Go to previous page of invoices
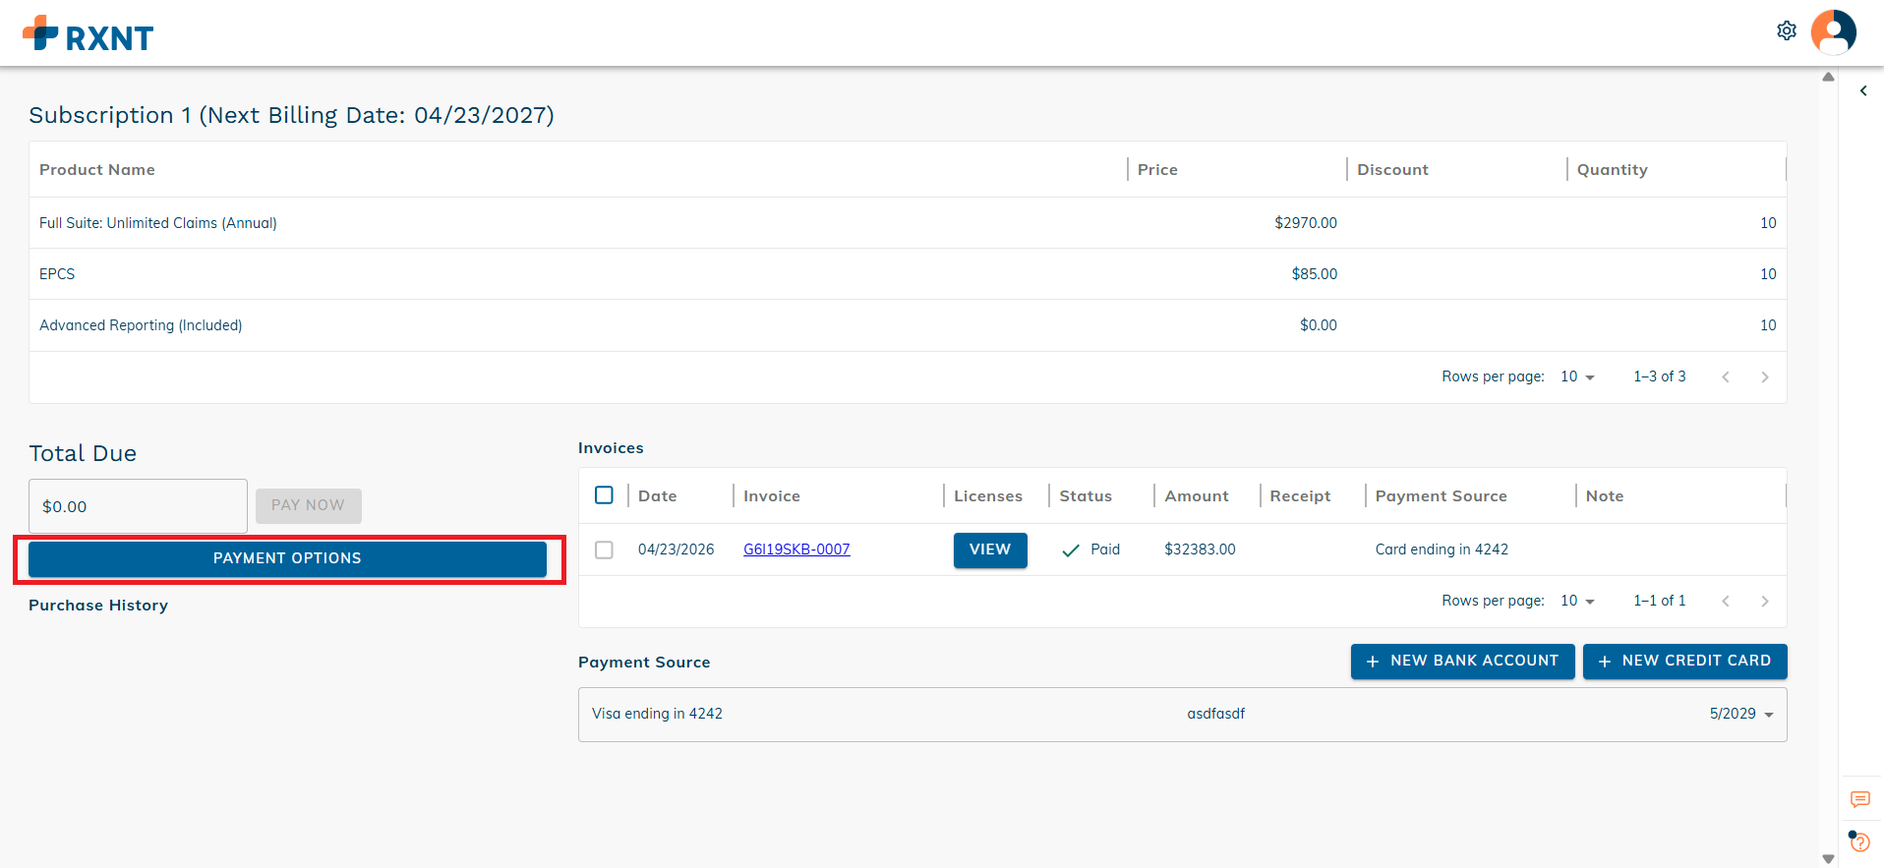This screenshot has width=1884, height=868. [x=1726, y=602]
